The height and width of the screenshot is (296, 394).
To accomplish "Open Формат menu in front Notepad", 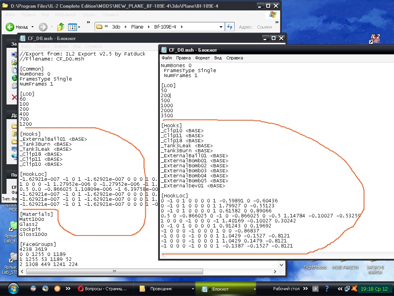I will pos(202,58).
